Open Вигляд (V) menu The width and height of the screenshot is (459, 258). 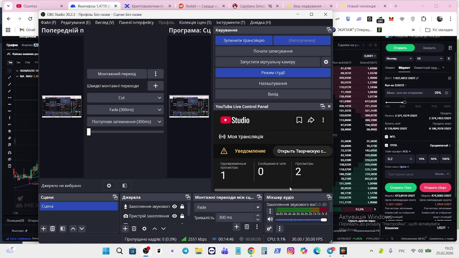coord(105,23)
